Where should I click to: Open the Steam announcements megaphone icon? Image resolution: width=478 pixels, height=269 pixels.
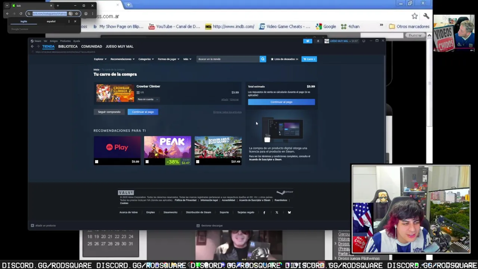(307, 41)
